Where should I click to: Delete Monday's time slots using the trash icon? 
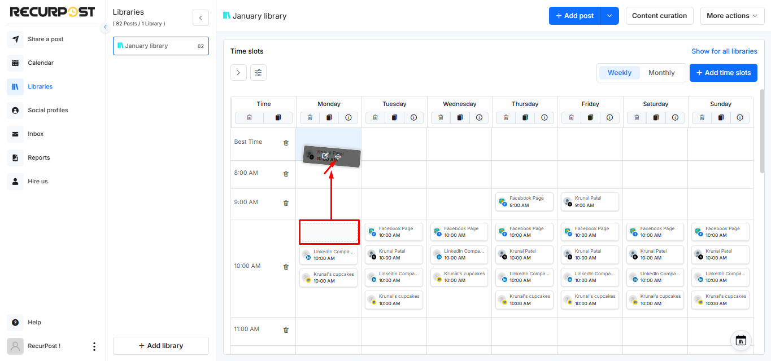click(x=310, y=117)
